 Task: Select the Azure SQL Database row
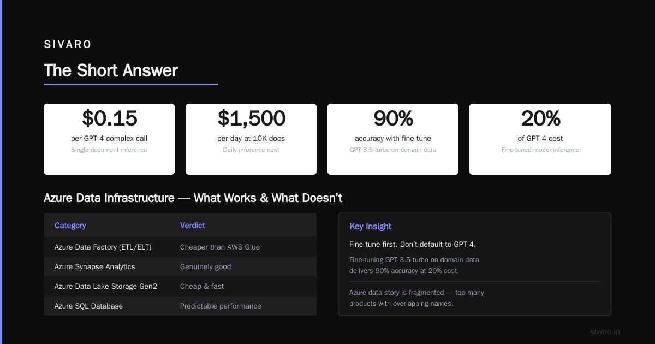tap(180, 306)
